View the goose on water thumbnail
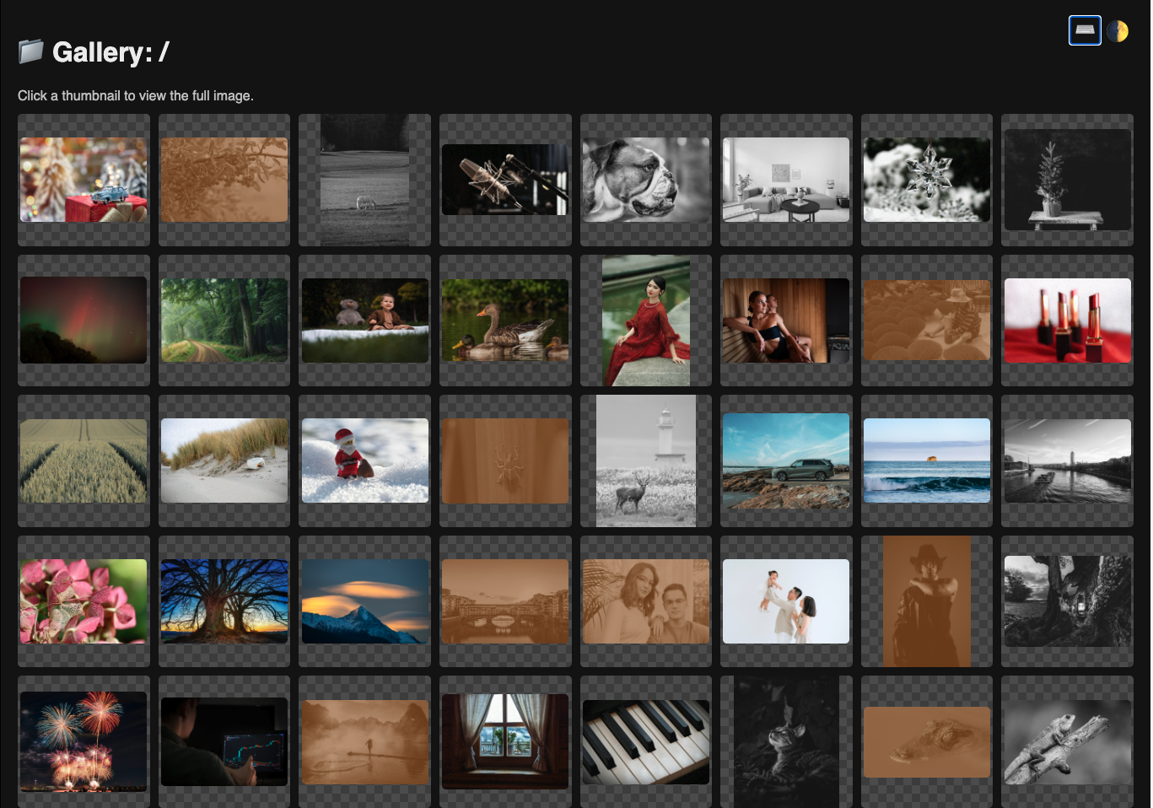 point(504,321)
